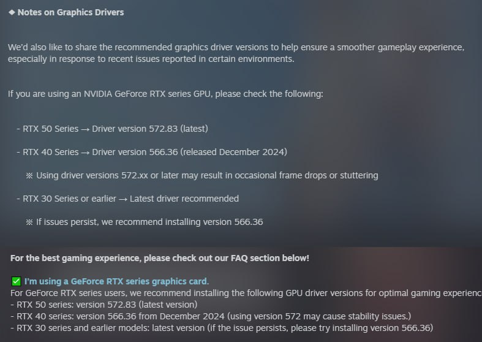Click the Notes on Graphics Drivers heading
Viewport: 482px width, 342px height.
(70, 12)
